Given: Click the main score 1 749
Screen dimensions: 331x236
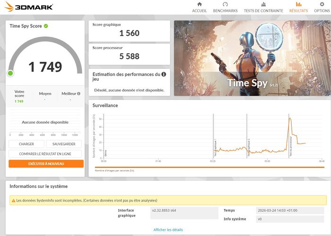Looking at the screenshot, I should pyautogui.click(x=45, y=67).
